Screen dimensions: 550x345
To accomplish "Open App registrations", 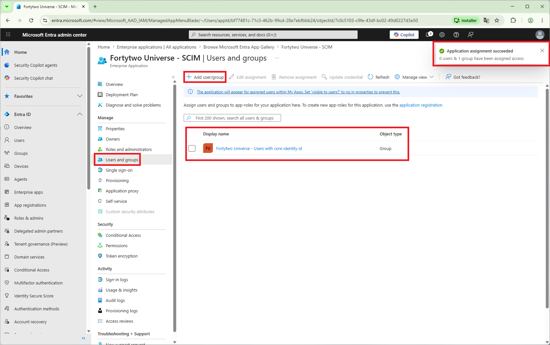I will 30,205.
